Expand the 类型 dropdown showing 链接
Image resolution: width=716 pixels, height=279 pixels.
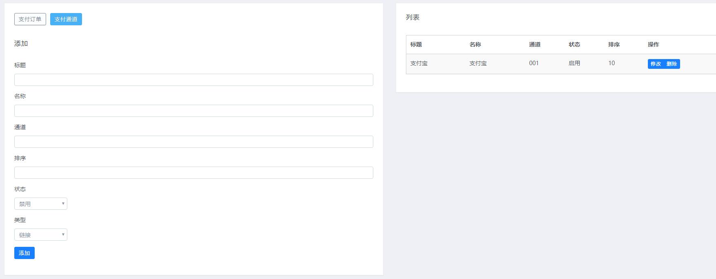[x=41, y=235]
